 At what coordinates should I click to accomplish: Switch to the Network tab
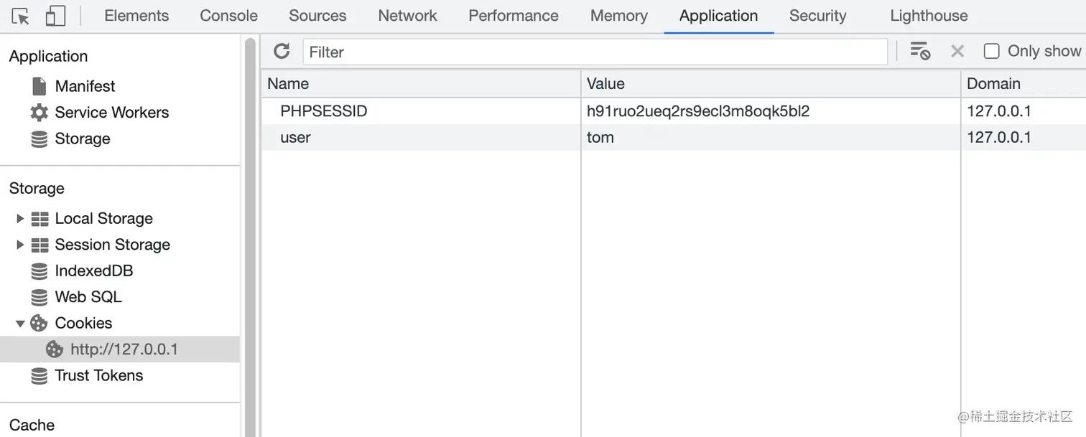407,16
